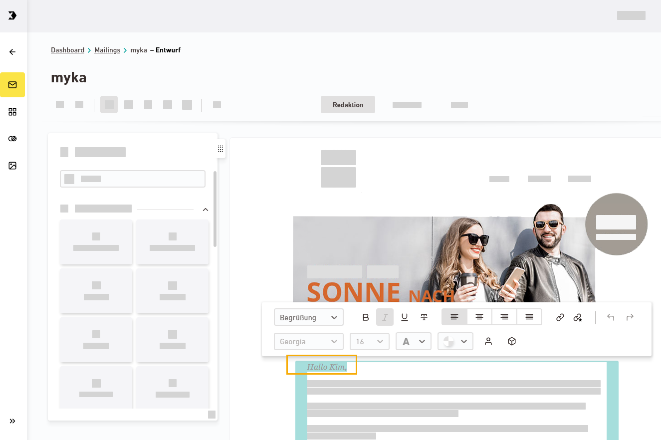Insert personalization with the person icon
Viewport: 661px width, 440px height.
click(488, 341)
